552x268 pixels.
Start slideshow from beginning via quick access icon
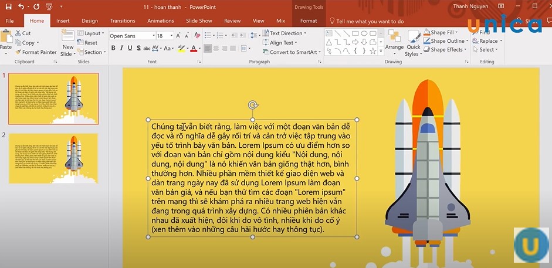tap(49, 6)
